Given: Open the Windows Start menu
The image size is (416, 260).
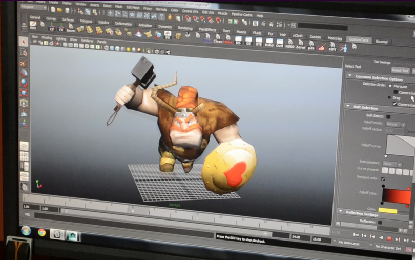Looking at the screenshot, I should 26,231.
